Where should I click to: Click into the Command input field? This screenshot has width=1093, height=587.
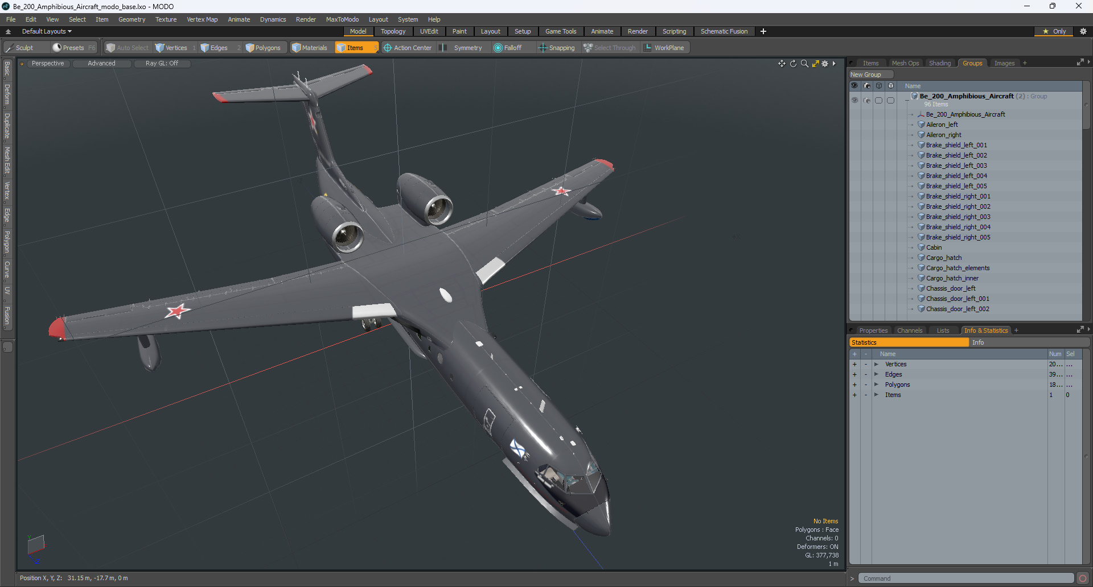coord(966,578)
